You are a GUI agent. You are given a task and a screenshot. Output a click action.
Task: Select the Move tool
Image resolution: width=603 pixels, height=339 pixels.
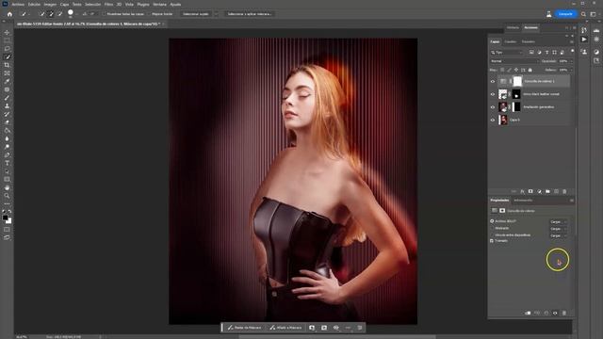tap(7, 33)
